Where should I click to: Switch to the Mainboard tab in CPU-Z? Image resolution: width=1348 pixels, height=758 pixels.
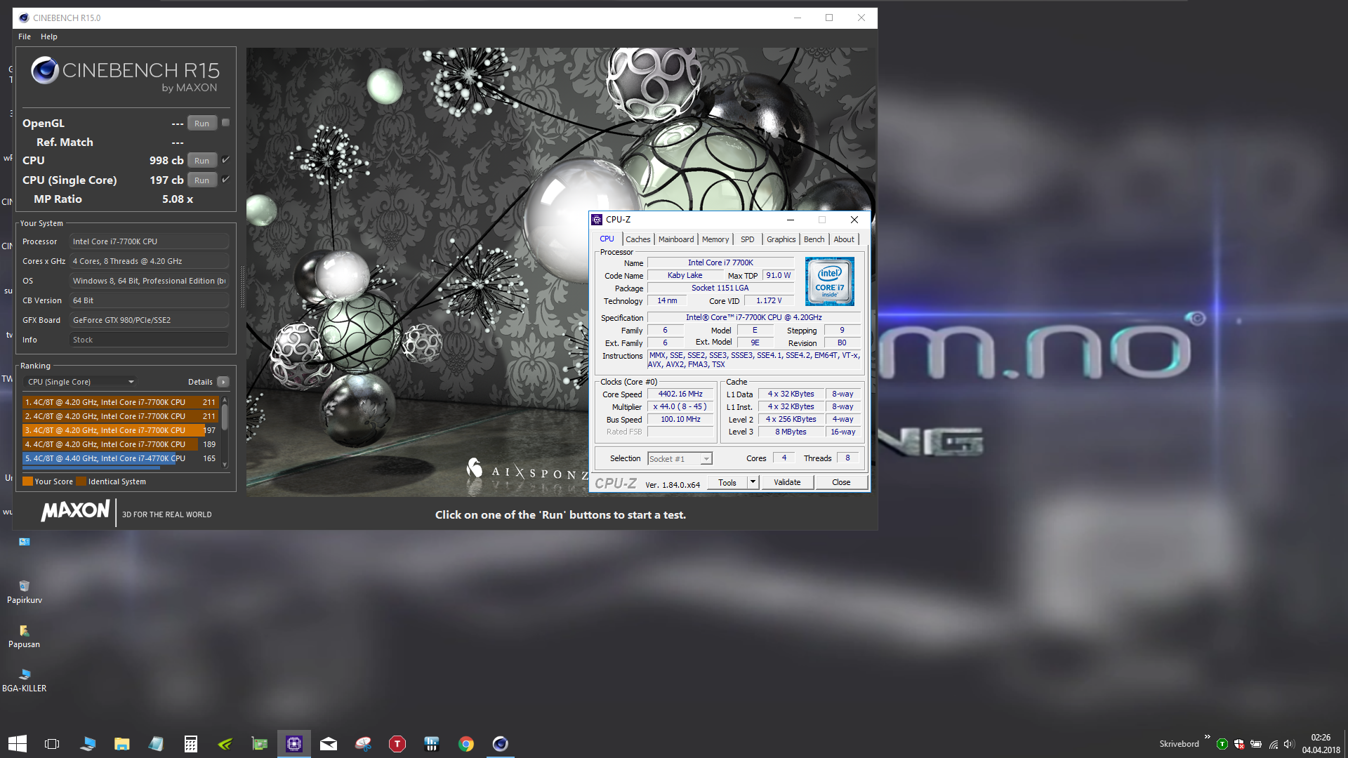coord(676,239)
